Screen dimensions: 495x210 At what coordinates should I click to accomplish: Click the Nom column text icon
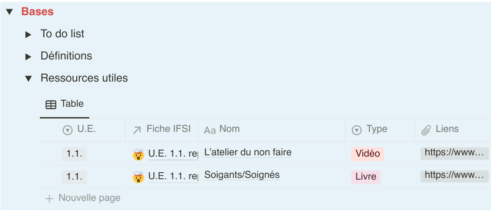[210, 130]
